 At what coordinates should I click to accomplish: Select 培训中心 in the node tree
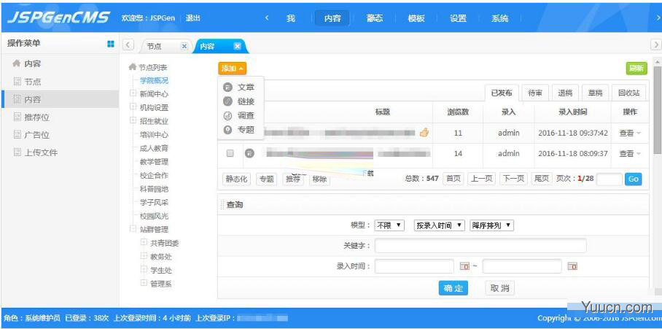pyautogui.click(x=154, y=134)
